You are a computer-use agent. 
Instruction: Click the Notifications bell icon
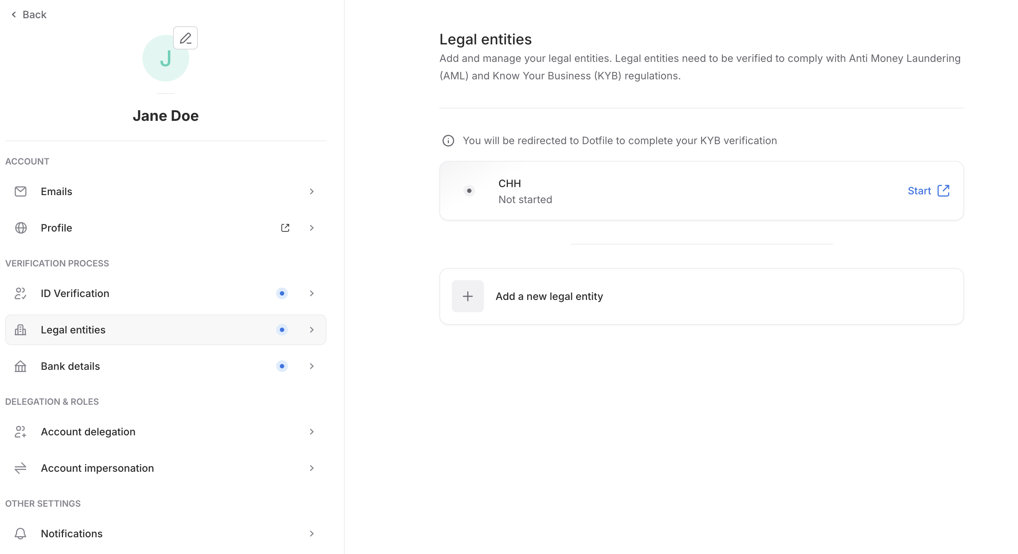pos(20,534)
